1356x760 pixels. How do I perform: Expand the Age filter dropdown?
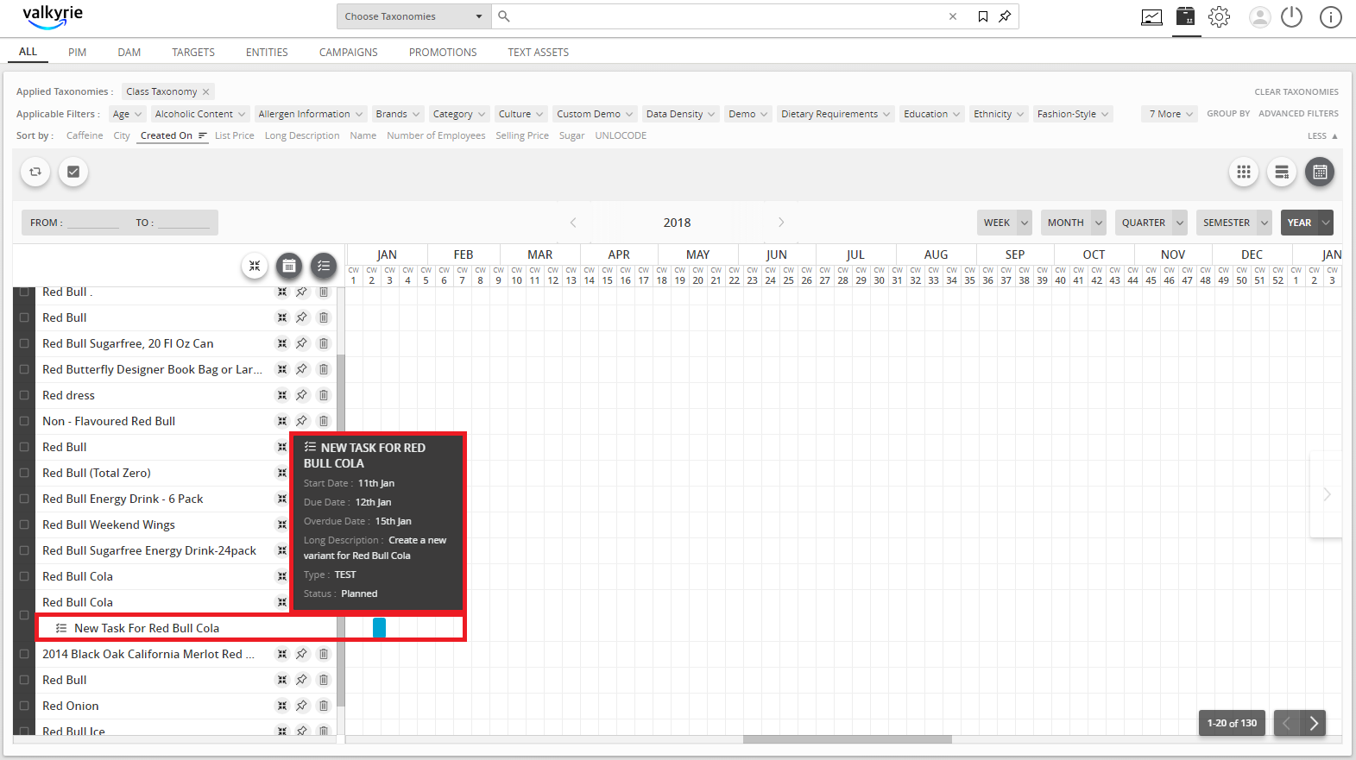[127, 114]
